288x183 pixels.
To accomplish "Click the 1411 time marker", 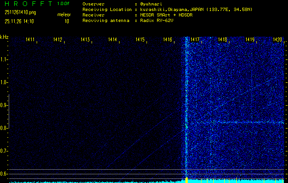I will pyautogui.click(x=31, y=40).
